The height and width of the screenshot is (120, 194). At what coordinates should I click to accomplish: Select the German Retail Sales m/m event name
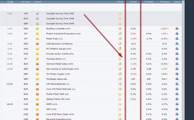[x=60, y=64]
